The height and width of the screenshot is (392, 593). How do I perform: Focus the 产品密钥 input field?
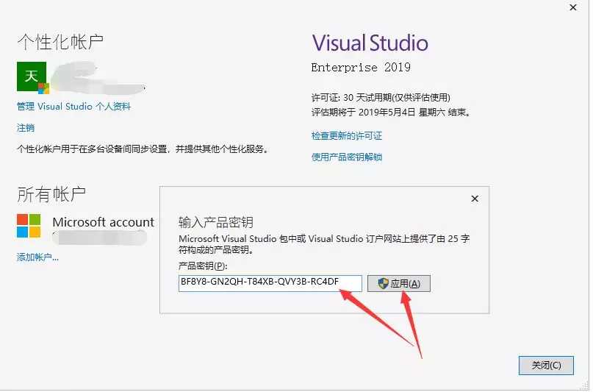pyautogui.click(x=270, y=283)
